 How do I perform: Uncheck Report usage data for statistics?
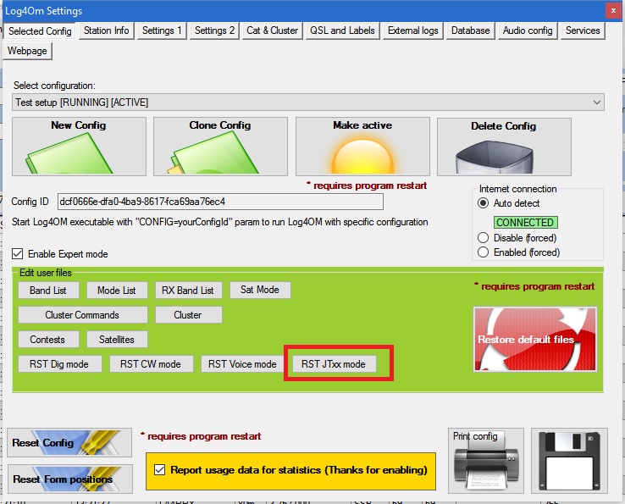pyautogui.click(x=159, y=470)
